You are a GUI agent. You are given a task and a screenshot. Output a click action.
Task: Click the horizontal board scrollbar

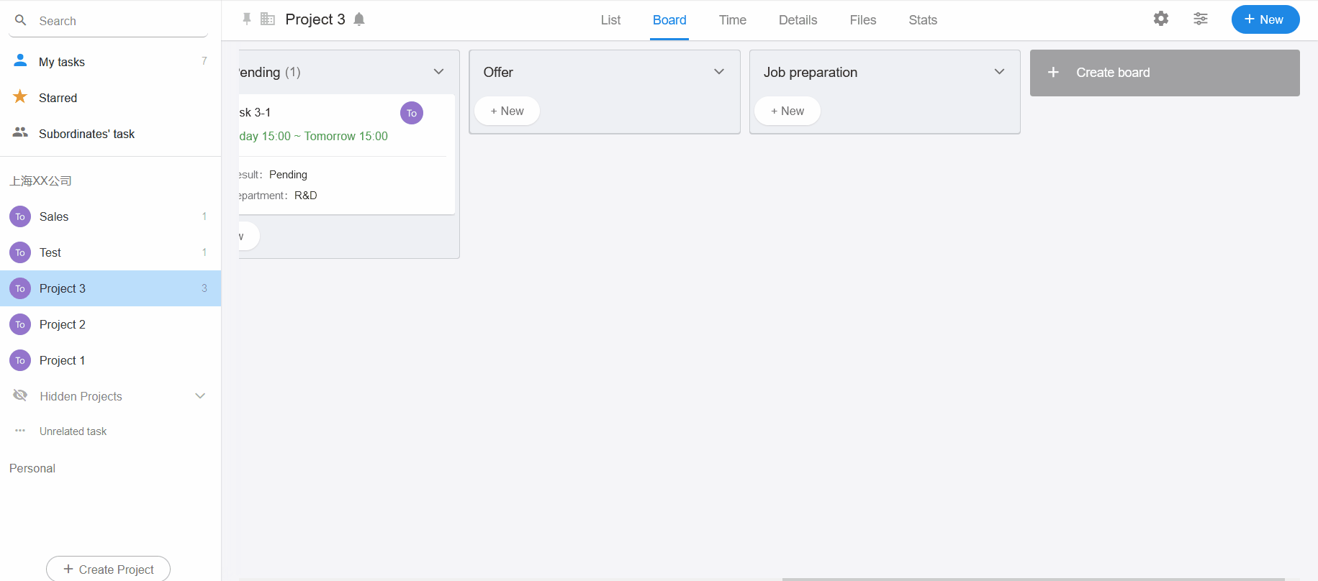coord(1033,579)
